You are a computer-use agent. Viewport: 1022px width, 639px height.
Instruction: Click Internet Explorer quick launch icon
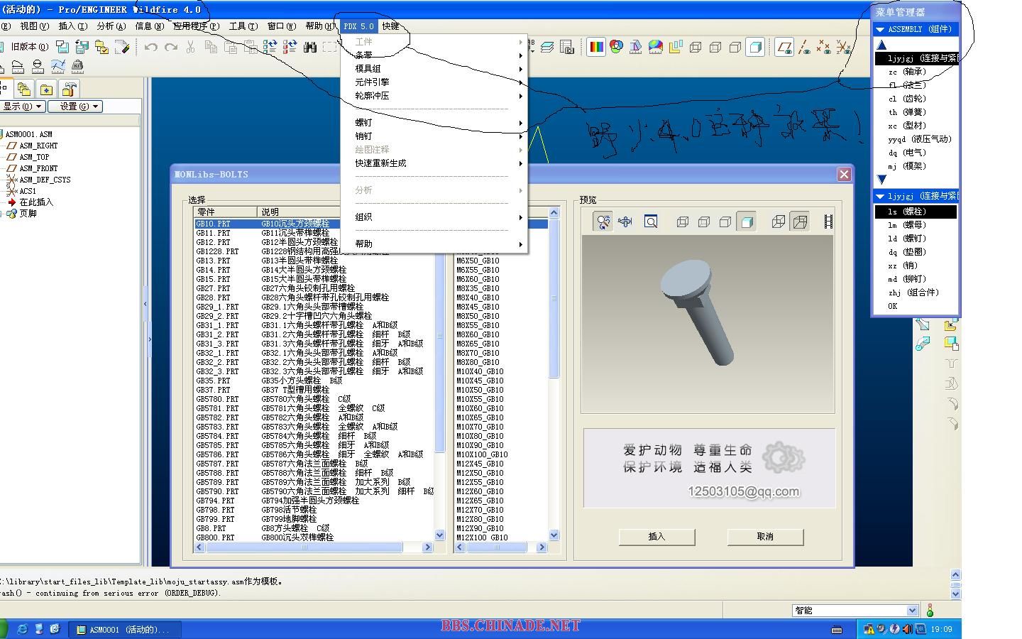23,629
